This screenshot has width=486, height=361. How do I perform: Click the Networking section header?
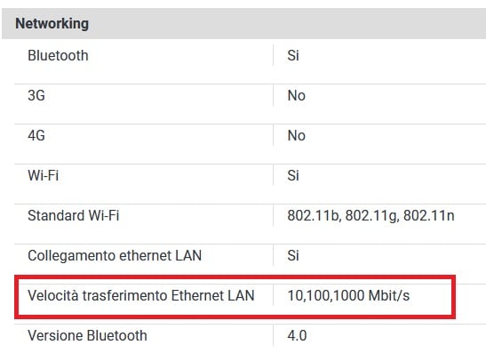[52, 24]
